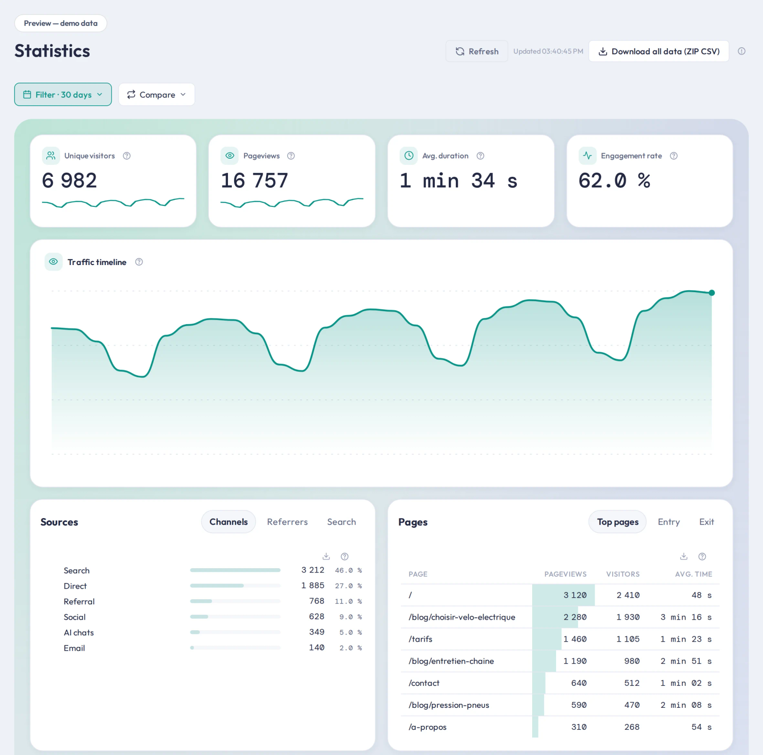Click the AVG. TIME column header
The image size is (763, 755).
tap(693, 574)
